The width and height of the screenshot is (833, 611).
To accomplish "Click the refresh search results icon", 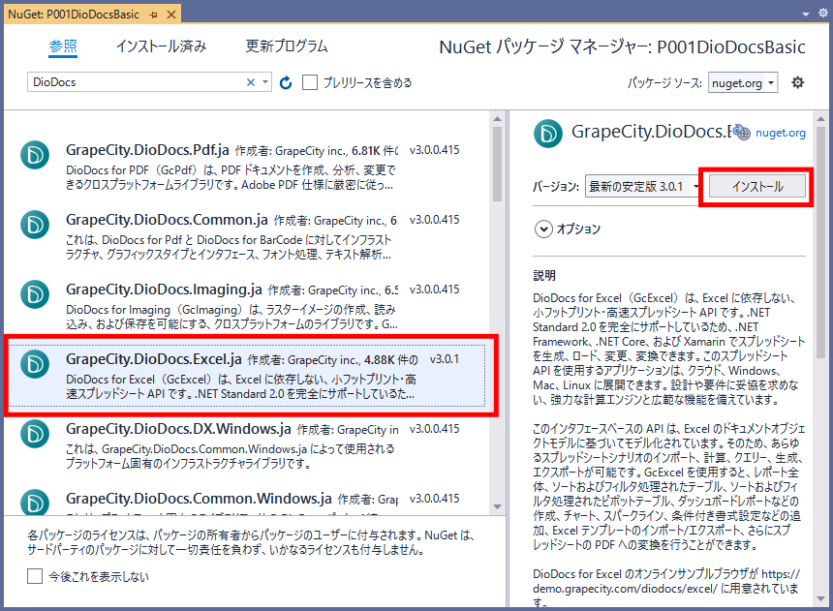I will click(x=286, y=83).
